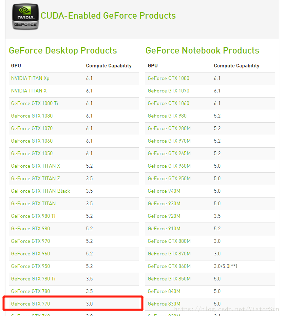Screen dimensions: 283x316
Task: Open the GeForce GTX TITAN X link
Action: pos(36,166)
